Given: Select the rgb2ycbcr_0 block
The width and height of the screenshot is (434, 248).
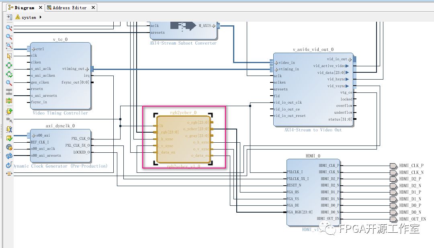Looking at the screenshot, I should click(x=183, y=139).
